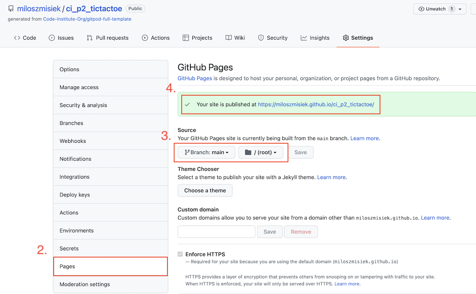Open Environments settings
This screenshot has height=294, width=476.
point(111,231)
